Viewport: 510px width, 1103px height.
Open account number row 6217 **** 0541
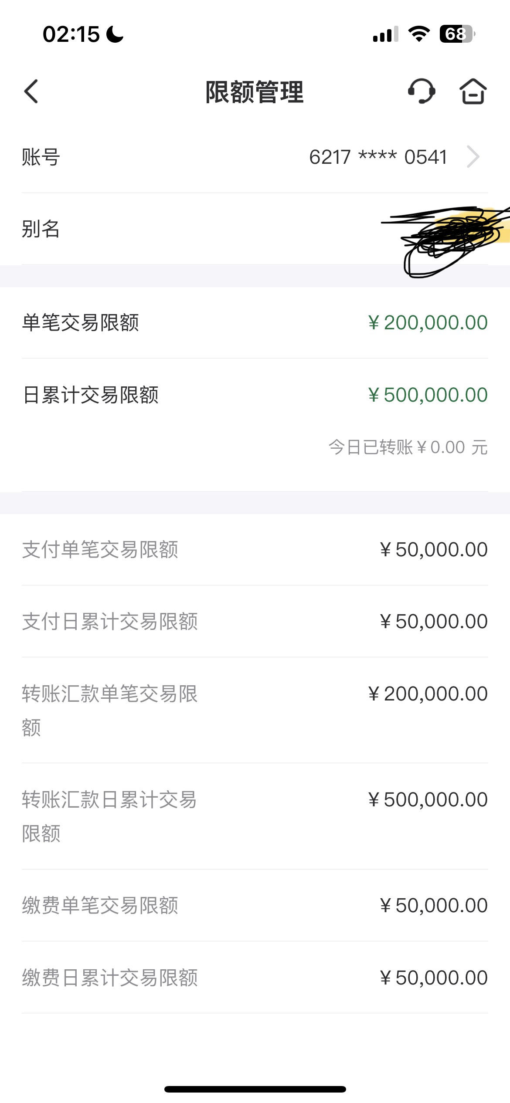coord(255,157)
